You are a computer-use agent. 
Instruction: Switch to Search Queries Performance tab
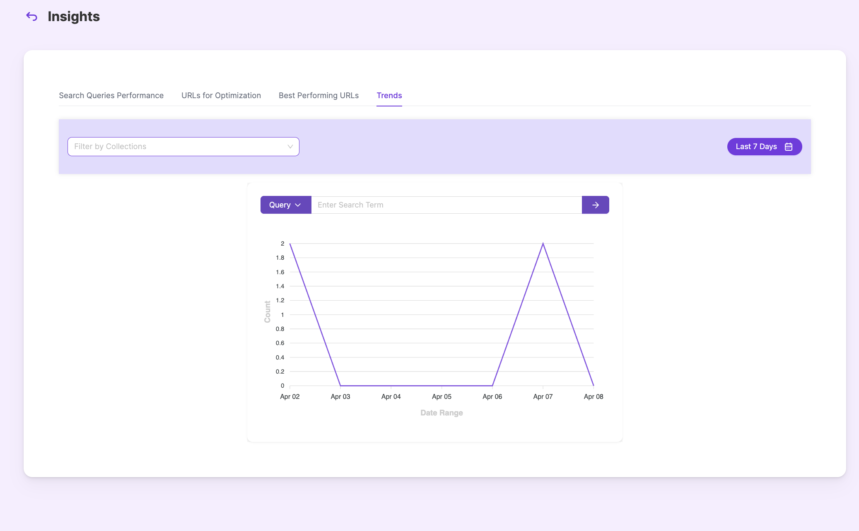[x=111, y=96]
